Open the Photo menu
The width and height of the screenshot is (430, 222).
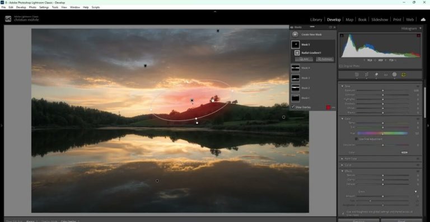tap(32, 7)
